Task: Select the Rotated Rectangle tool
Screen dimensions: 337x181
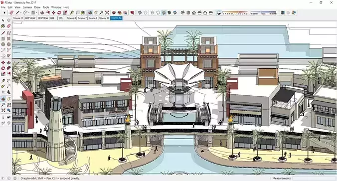Action: (x=8, y=39)
